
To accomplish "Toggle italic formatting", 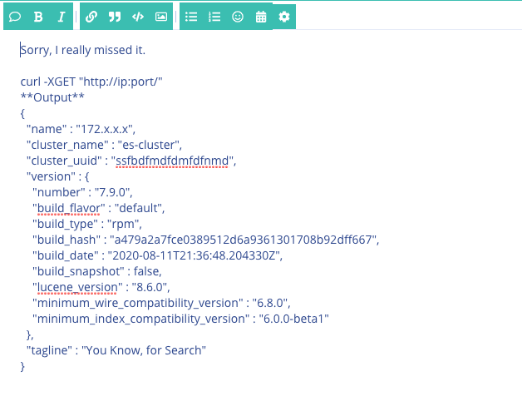I will (x=62, y=17).
